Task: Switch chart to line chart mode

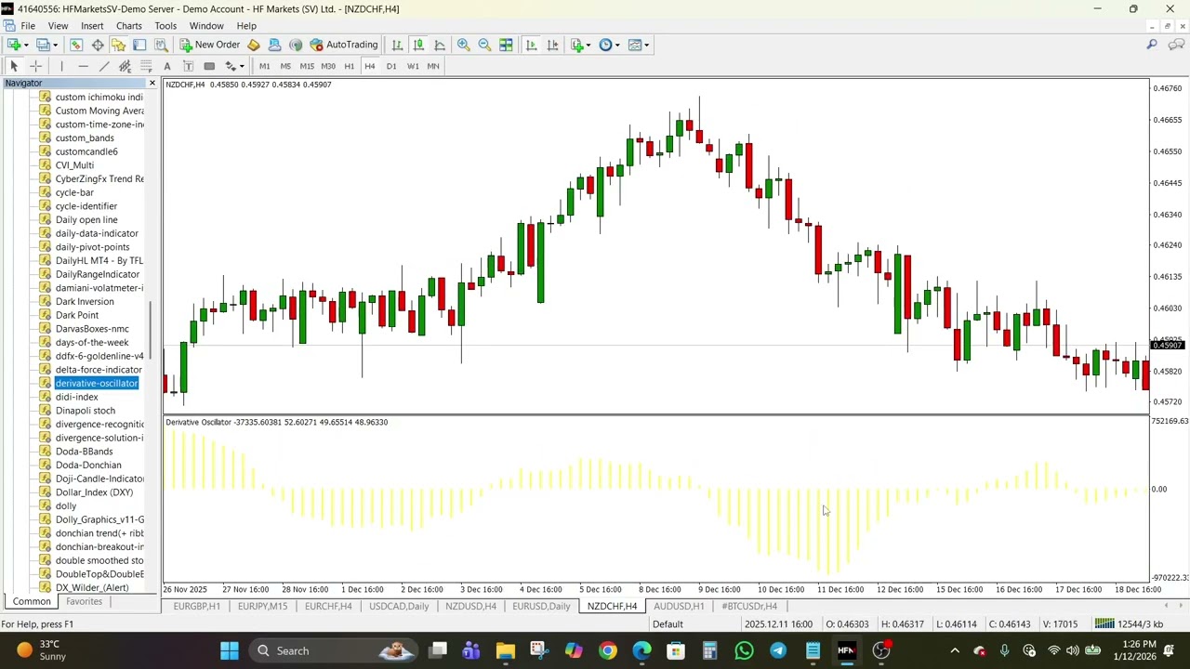Action: click(440, 45)
